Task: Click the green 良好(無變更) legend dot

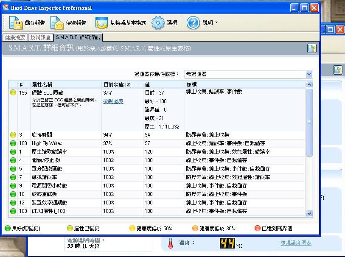Action: coord(8,228)
